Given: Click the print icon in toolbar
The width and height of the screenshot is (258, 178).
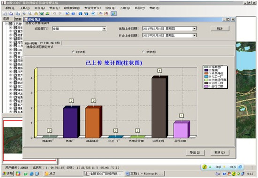Looking at the screenshot, I should 5,14.
